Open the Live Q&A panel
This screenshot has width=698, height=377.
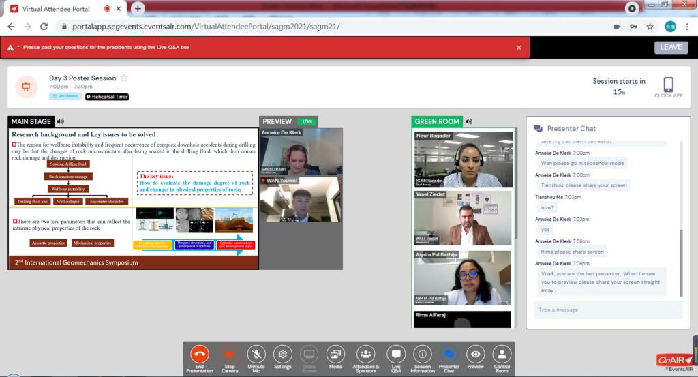coord(395,358)
